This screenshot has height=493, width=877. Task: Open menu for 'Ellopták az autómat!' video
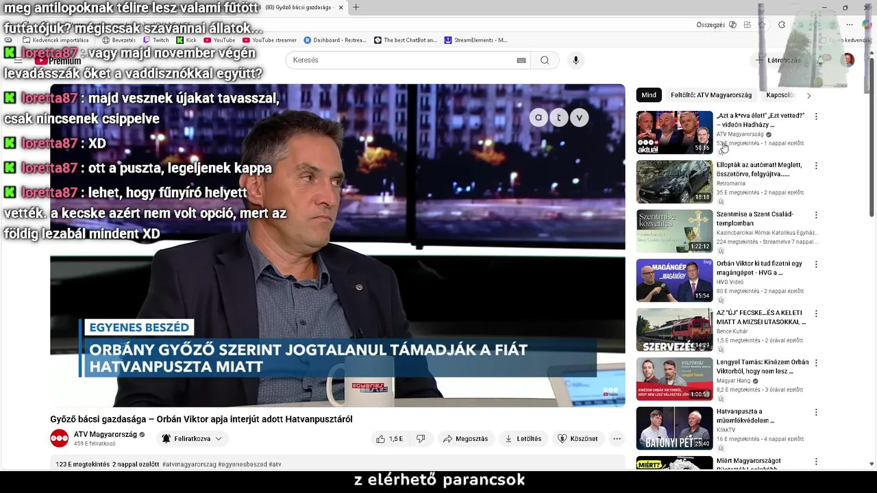click(x=815, y=166)
